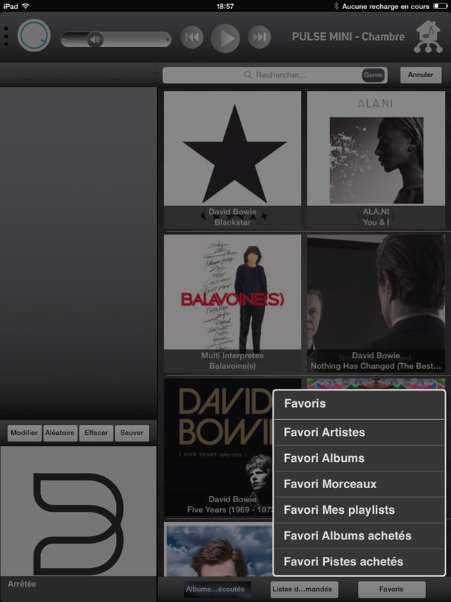This screenshot has width=451, height=602.
Task: Open ALA.NI You & I album
Action: point(376,160)
